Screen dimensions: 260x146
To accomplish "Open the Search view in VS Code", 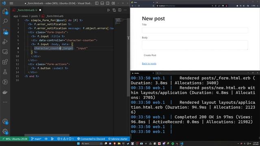I will 5,21.
